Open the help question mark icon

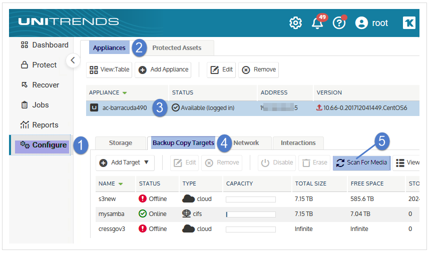pyautogui.click(x=339, y=22)
